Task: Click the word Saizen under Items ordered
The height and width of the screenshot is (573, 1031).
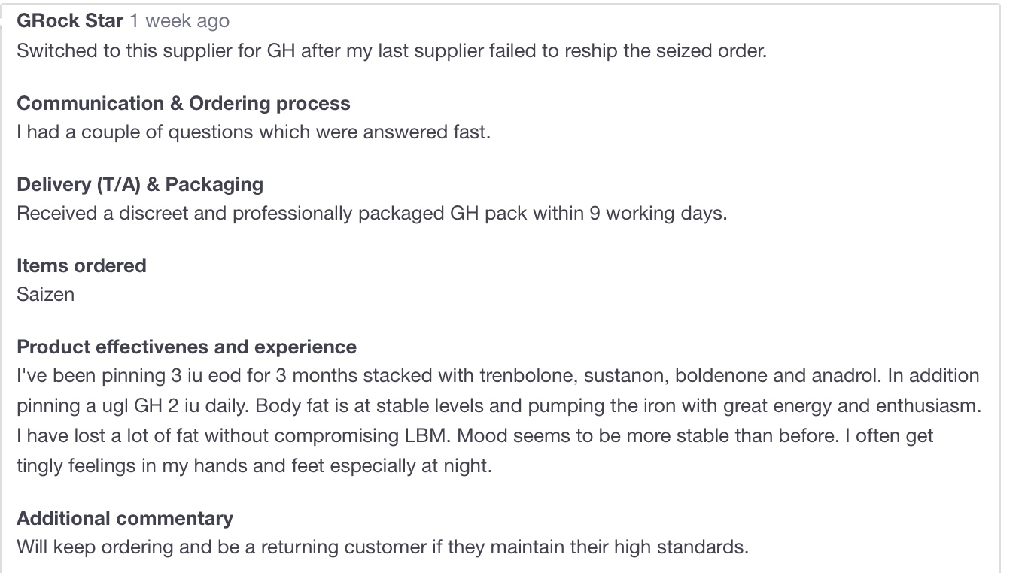Action: click(x=45, y=294)
